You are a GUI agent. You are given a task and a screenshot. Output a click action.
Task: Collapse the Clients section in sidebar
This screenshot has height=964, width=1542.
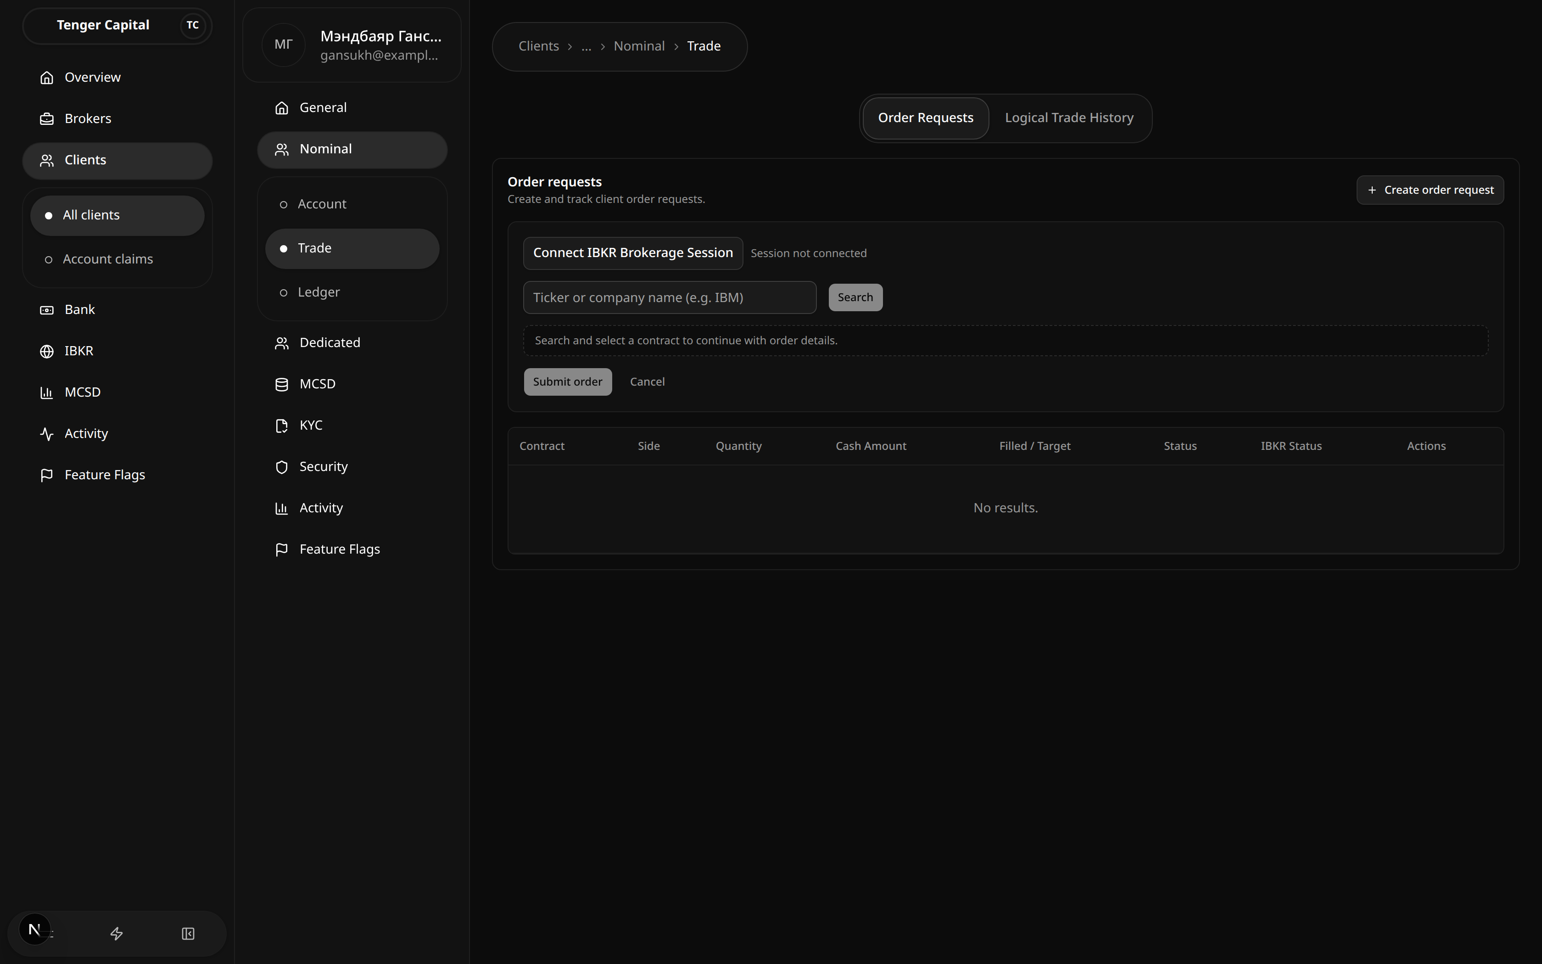point(117,161)
